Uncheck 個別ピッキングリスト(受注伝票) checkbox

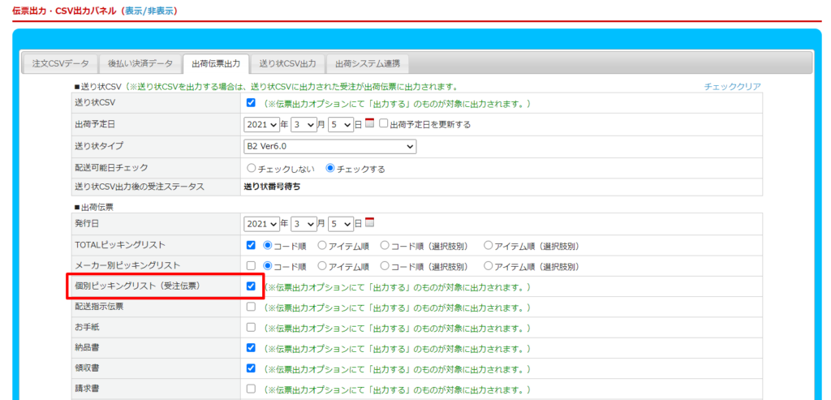point(251,286)
